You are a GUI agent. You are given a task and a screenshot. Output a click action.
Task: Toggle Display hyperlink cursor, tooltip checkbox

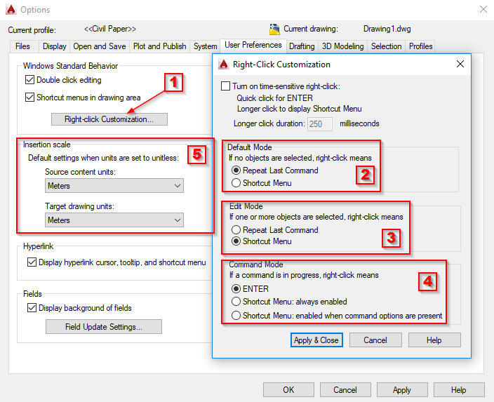[32, 262]
